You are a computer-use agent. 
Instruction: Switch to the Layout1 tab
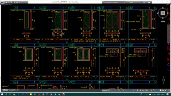12,90
